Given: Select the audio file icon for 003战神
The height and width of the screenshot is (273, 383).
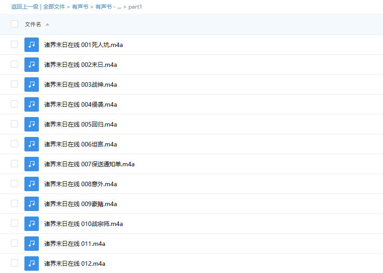Looking at the screenshot, I should [x=31, y=85].
